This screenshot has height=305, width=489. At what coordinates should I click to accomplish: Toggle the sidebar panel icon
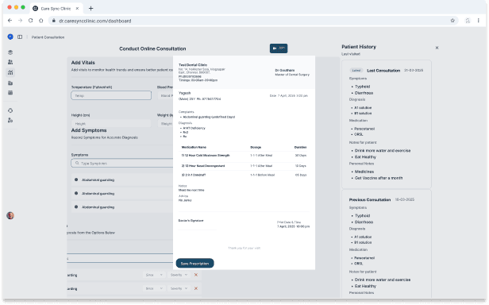(x=20, y=37)
